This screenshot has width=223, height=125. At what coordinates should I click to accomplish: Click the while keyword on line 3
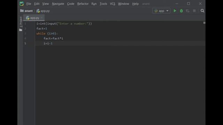[x=41, y=34]
